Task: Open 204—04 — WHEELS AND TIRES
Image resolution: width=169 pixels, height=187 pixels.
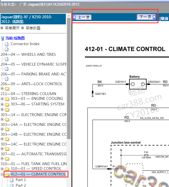Action: point(28,54)
